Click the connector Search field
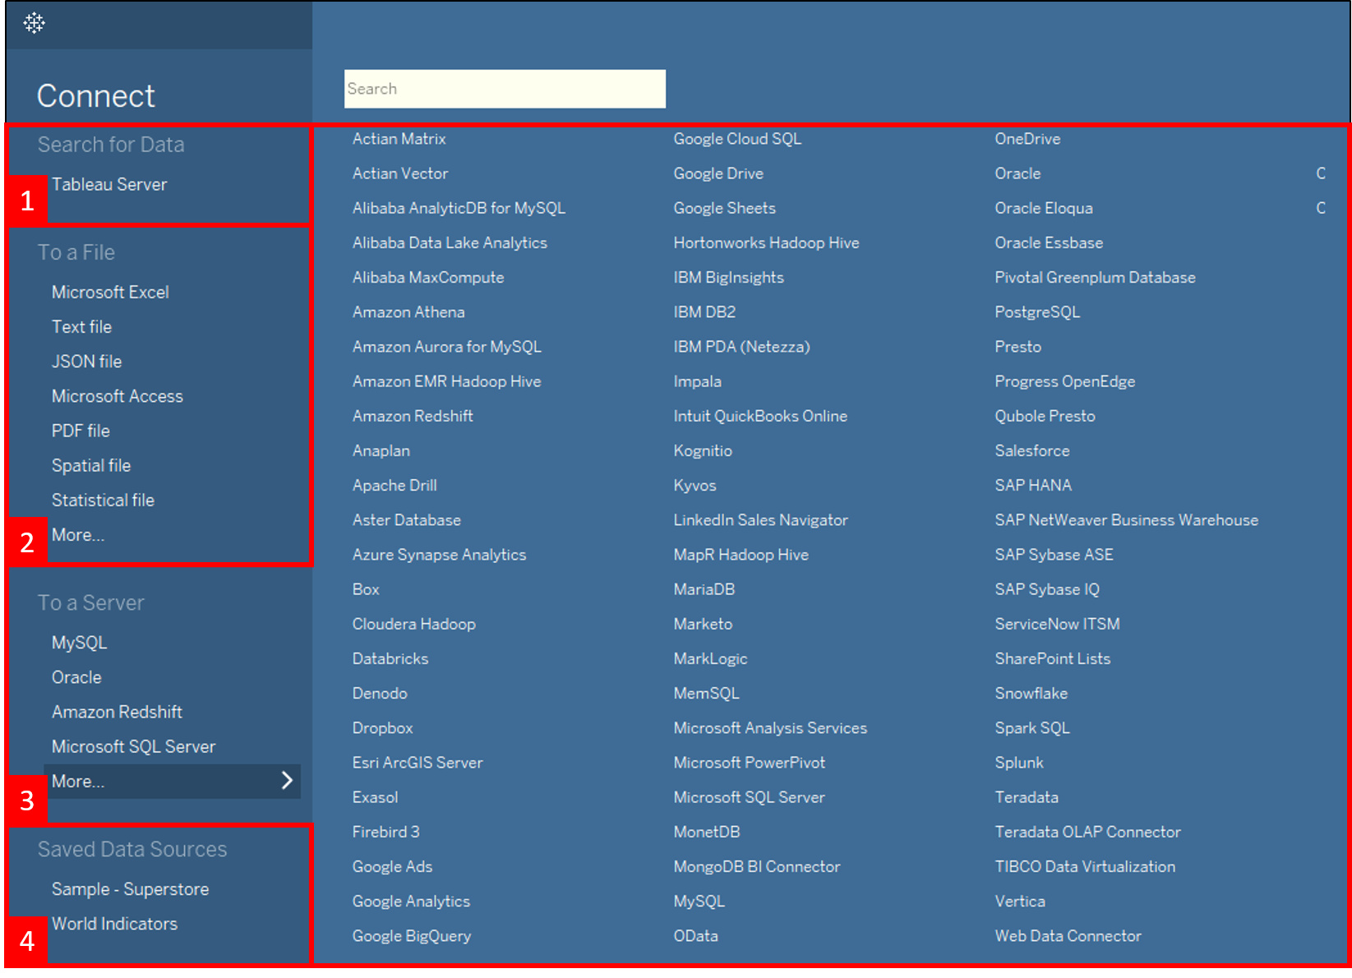The width and height of the screenshot is (1352, 978). 504,89
